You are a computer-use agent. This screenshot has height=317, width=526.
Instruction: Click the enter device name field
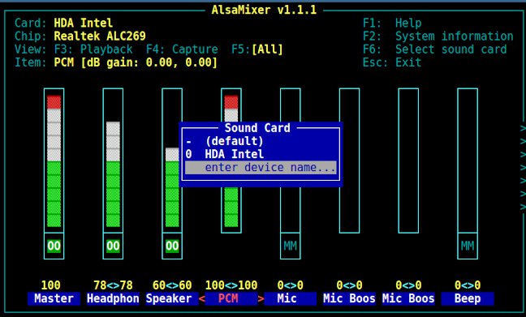click(261, 167)
